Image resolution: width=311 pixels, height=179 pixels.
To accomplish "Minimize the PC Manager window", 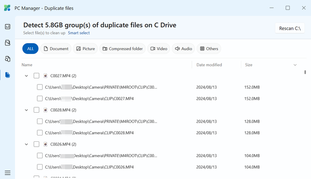I will (272, 8).
